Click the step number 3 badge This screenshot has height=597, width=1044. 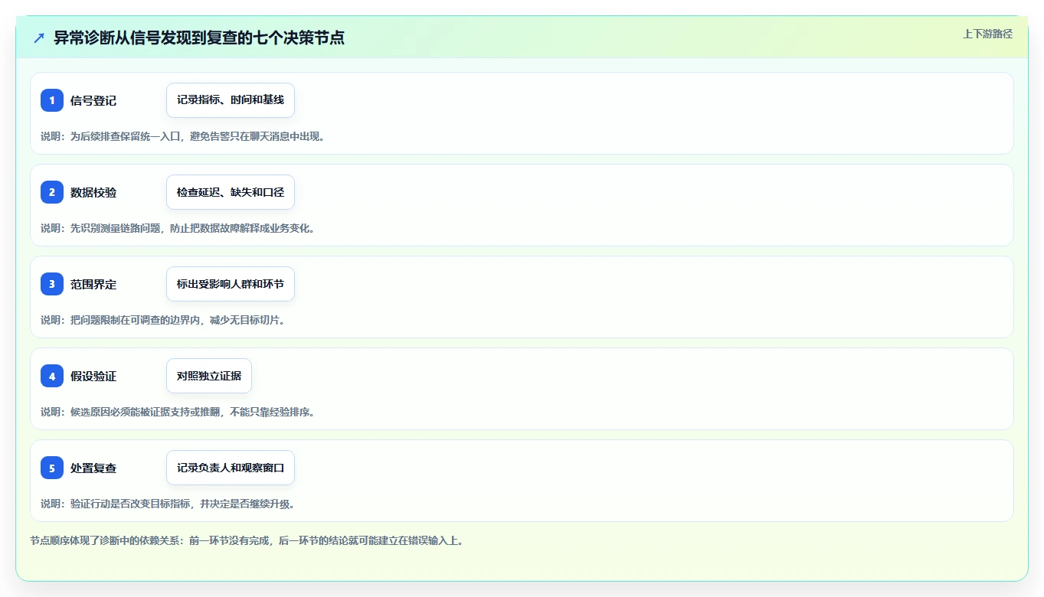[52, 284]
